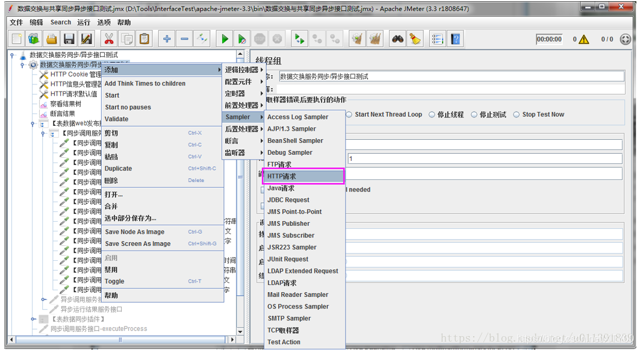Open the 文件 menu

pos(16,22)
